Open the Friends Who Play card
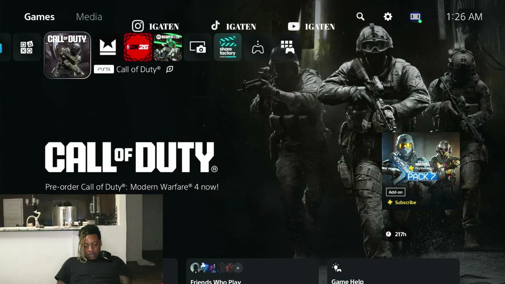The width and height of the screenshot is (505, 284). click(x=252, y=271)
